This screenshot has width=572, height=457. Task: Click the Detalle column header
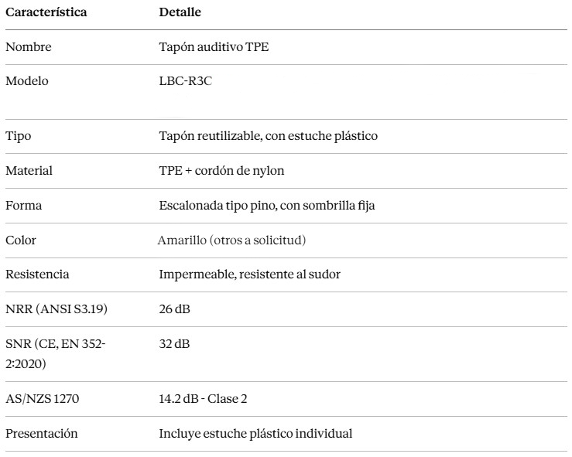click(180, 12)
